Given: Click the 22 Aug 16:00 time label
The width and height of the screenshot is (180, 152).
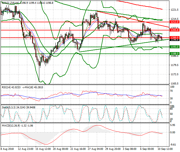Looking at the screenshot, I should click(78, 149).
